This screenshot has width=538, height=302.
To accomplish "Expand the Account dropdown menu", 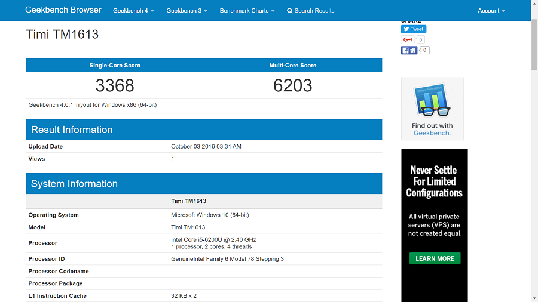I will (491, 11).
